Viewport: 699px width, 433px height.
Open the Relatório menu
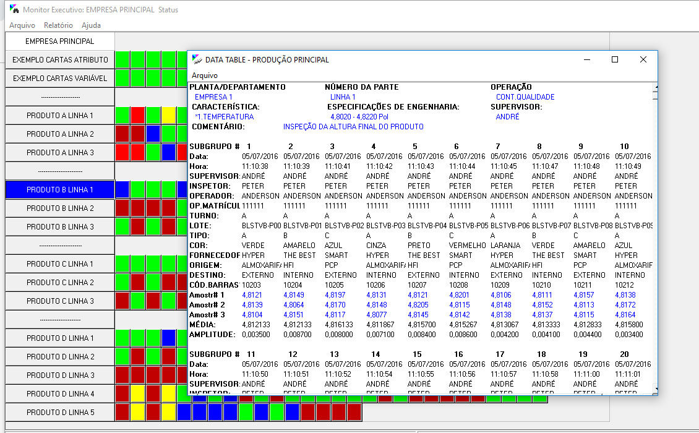pyautogui.click(x=58, y=25)
